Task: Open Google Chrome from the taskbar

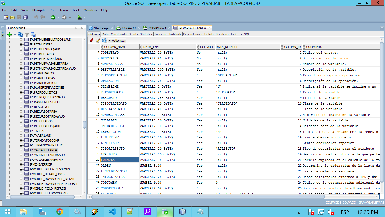Action: [x=59, y=212]
